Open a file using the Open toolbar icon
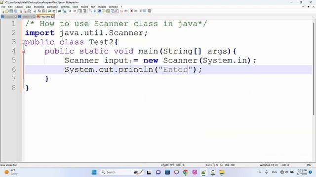 coord(7,11)
